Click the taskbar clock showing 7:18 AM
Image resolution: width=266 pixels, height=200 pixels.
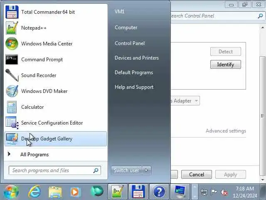(x=245, y=192)
